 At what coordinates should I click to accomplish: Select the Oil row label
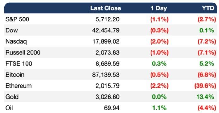click(9, 108)
